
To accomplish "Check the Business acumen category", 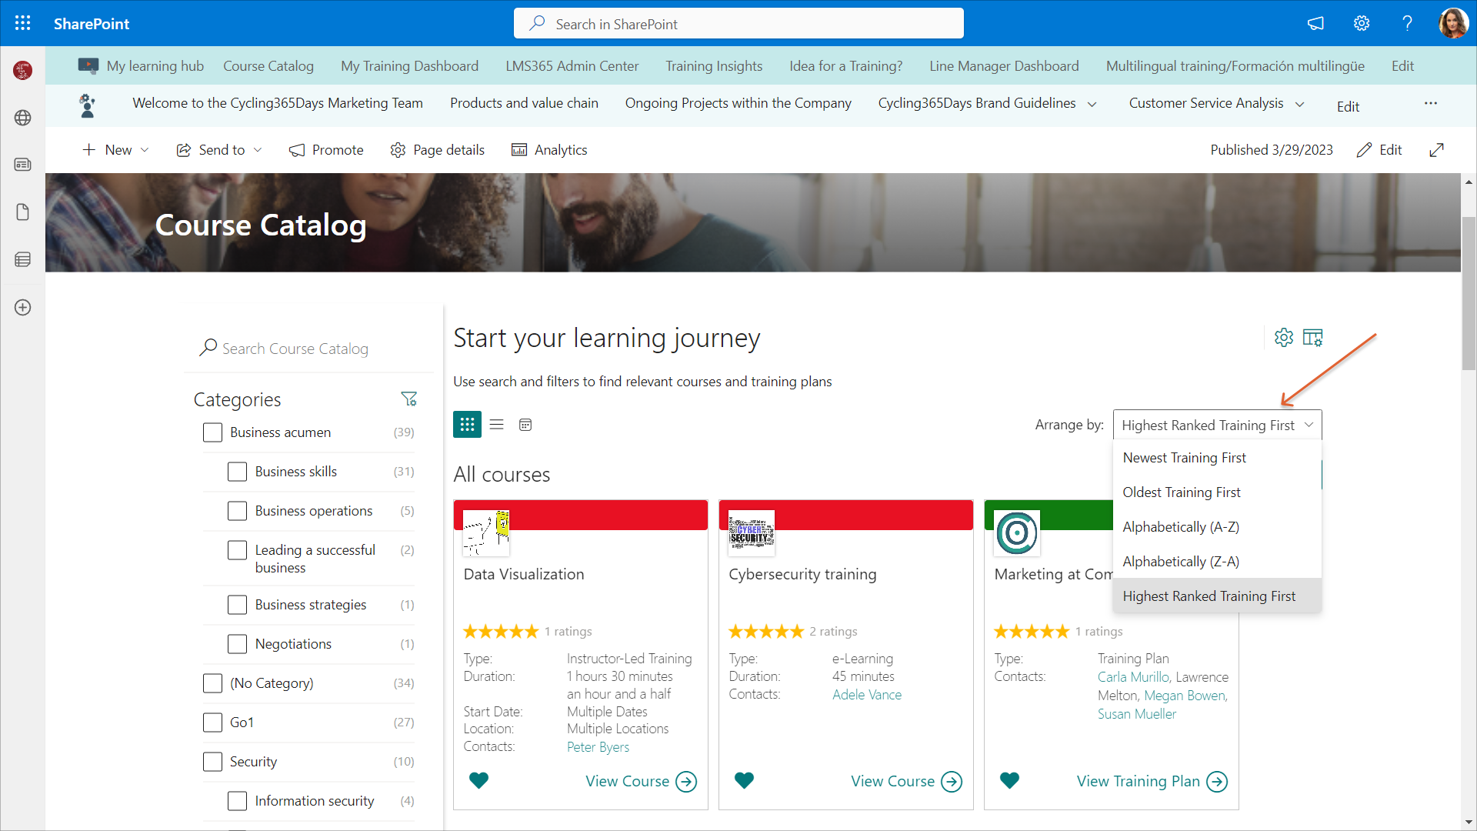I will click(212, 432).
